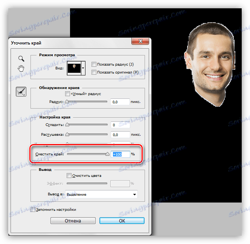Screen dimensions: 250x244
Task: Click the Сгладить value field
Action: [x=120, y=125]
